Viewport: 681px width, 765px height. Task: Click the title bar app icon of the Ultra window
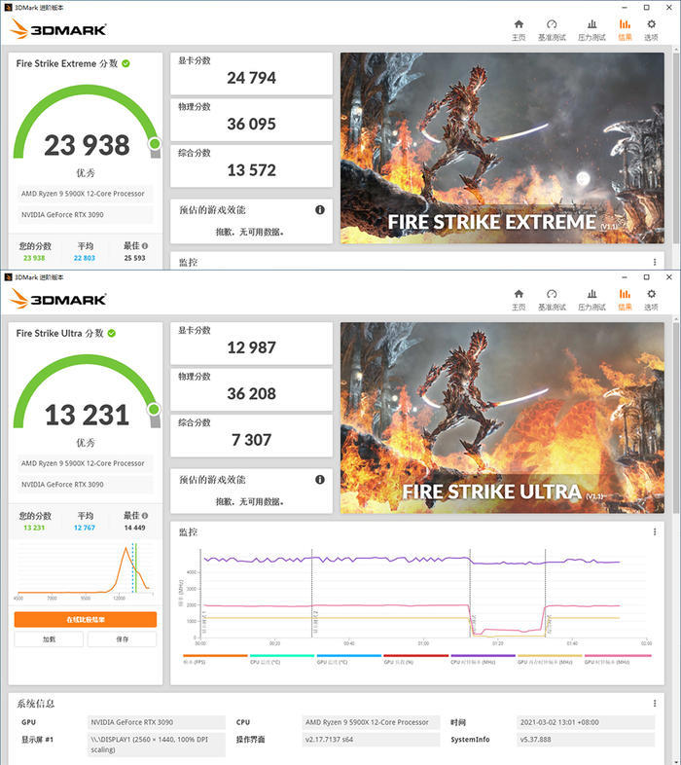tap(8, 277)
